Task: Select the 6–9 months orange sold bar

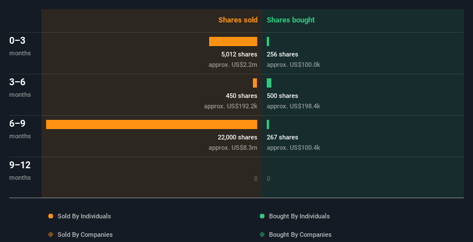Action: (x=152, y=124)
